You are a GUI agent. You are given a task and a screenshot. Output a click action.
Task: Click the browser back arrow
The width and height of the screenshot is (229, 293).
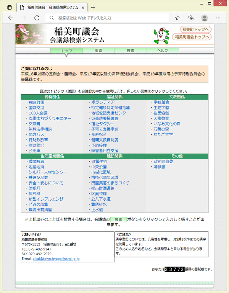tap(11, 18)
